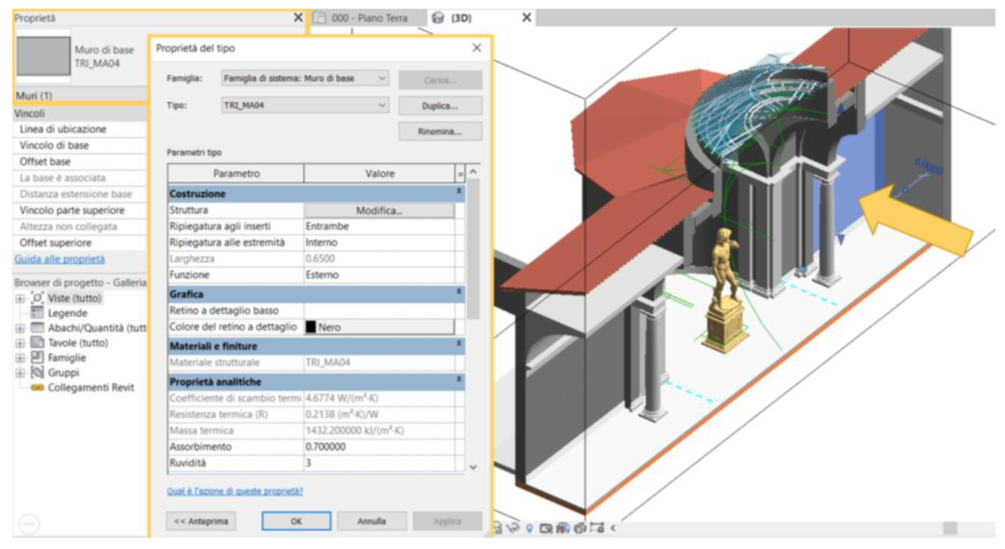Expand the Viste (tutto) tree node

point(19,299)
